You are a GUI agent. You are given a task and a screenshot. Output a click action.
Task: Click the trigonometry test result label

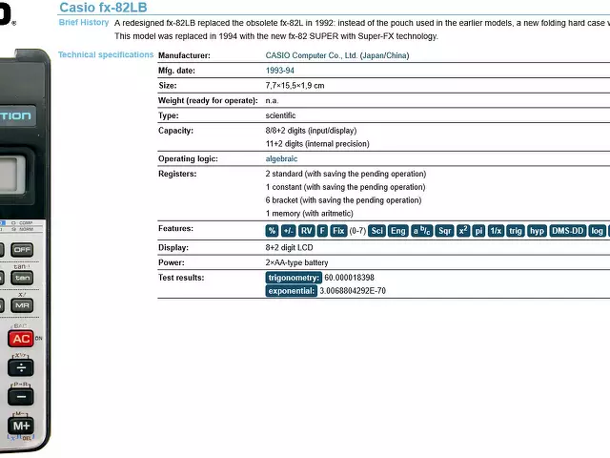click(x=294, y=278)
